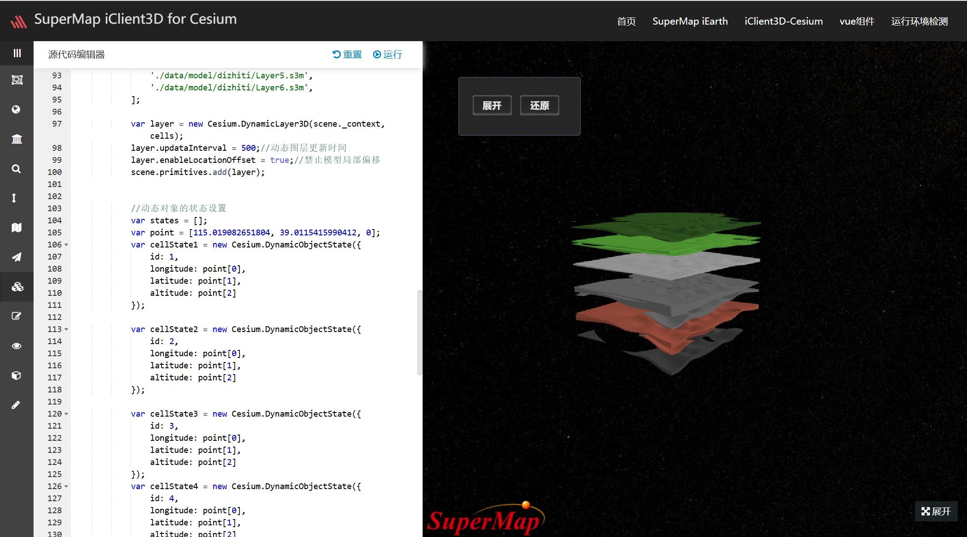Image resolution: width=967 pixels, height=537 pixels.
Task: Click line number 97 in gutter
Action: (57, 124)
